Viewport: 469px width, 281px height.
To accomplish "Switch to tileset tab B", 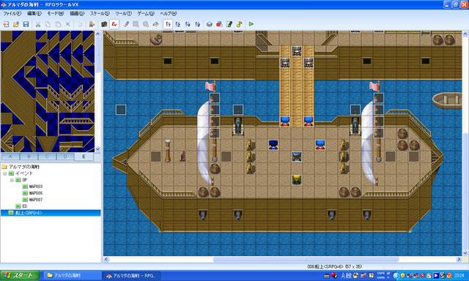I will 29,157.
